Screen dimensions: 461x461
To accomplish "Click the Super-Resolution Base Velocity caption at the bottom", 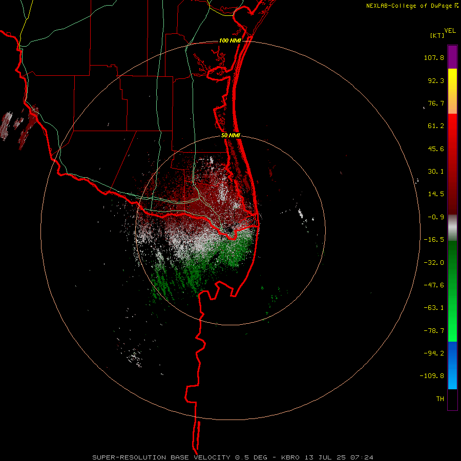I will pyautogui.click(x=233, y=457).
